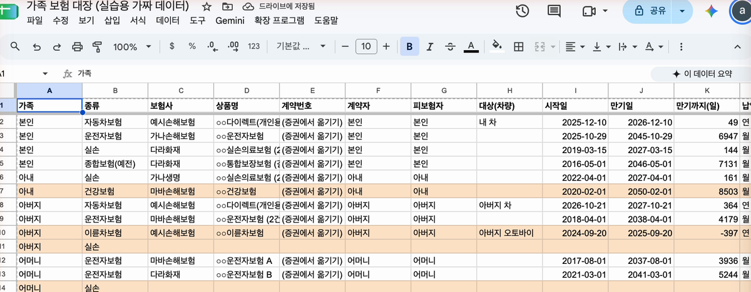Open the 123 number format menu
Viewport: 751px width, 292px height.
[x=253, y=46]
